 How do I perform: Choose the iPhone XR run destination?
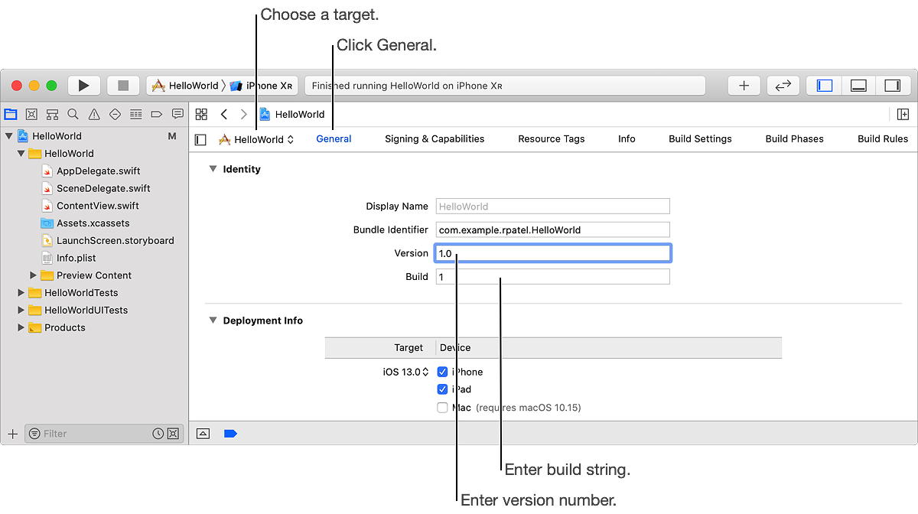coord(262,86)
